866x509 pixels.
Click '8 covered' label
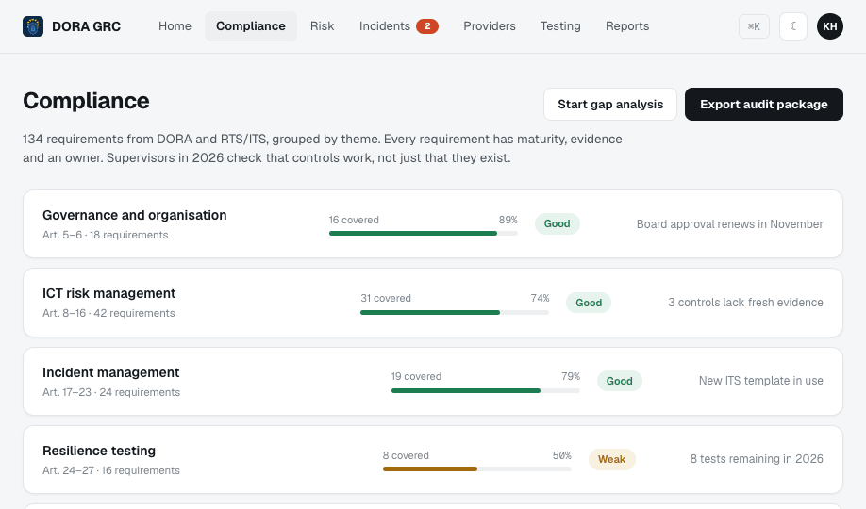point(406,455)
